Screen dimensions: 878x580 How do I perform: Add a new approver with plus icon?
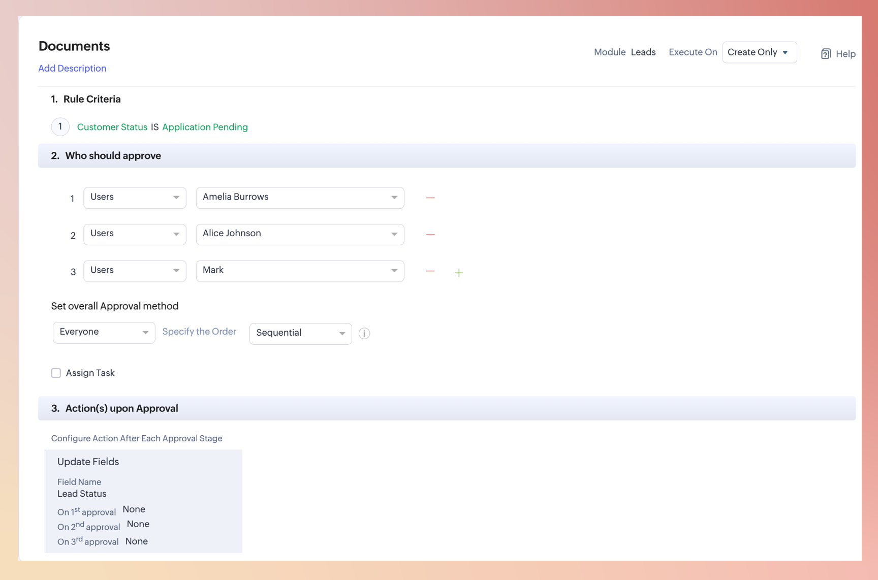tap(459, 273)
